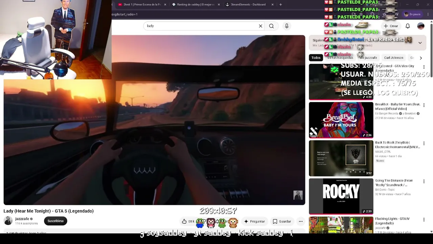Click the ROCKY soundtrack thumbnail
This screenshot has height=244, width=433.
(341, 196)
